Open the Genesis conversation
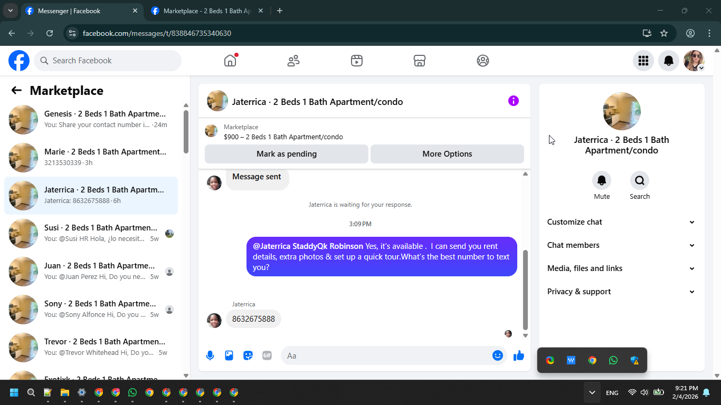Screen dimensions: 721x405 [x=91, y=120]
